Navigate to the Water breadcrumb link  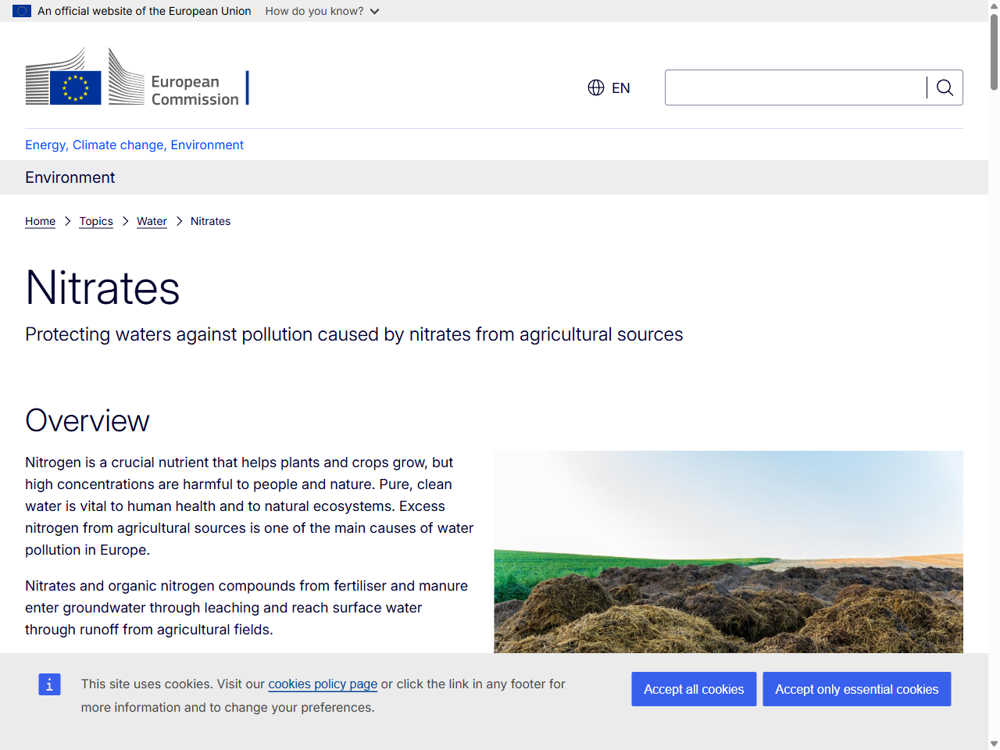coord(152,221)
